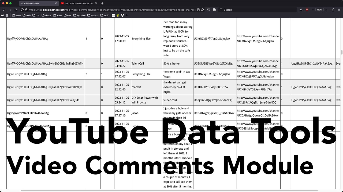Toggle reader view in the address bar
Image resolution: width=343 pixels, height=192 pixels.
198,10
